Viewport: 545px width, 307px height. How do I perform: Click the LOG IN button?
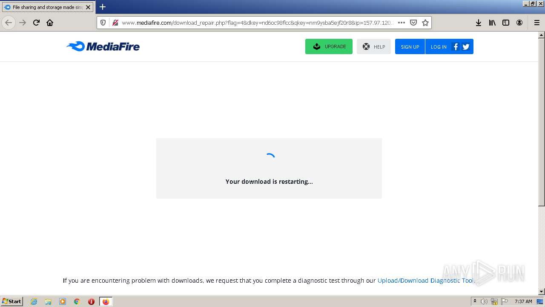pos(438,46)
